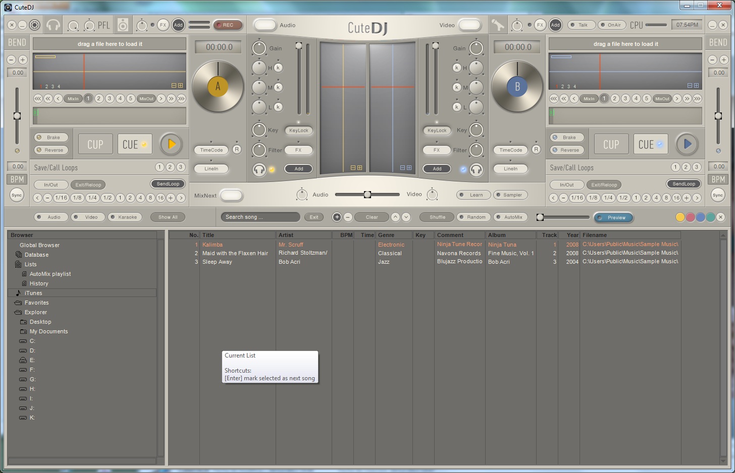Screen dimensions: 735x473
Task: Toggle the Random playback option
Action: tap(474, 217)
